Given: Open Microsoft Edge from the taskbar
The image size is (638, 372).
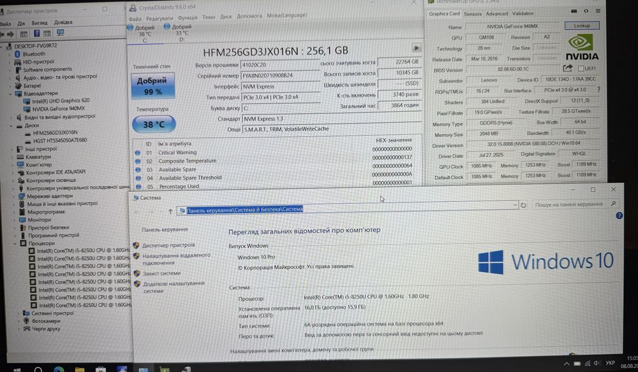Looking at the screenshot, I should (59, 369).
